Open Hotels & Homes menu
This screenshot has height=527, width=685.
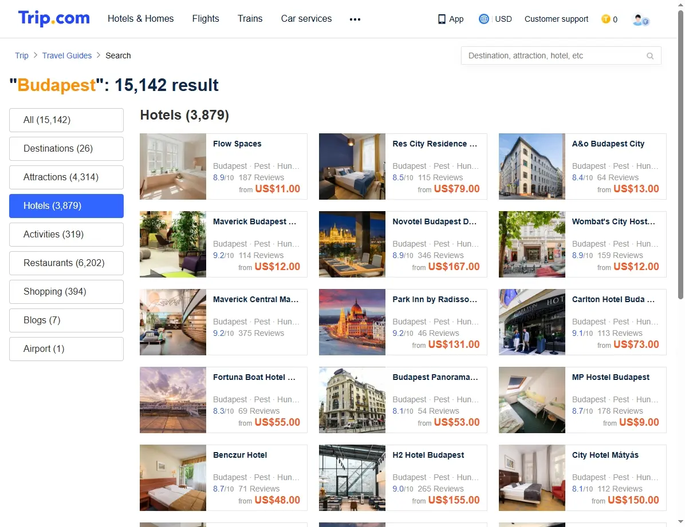[141, 18]
